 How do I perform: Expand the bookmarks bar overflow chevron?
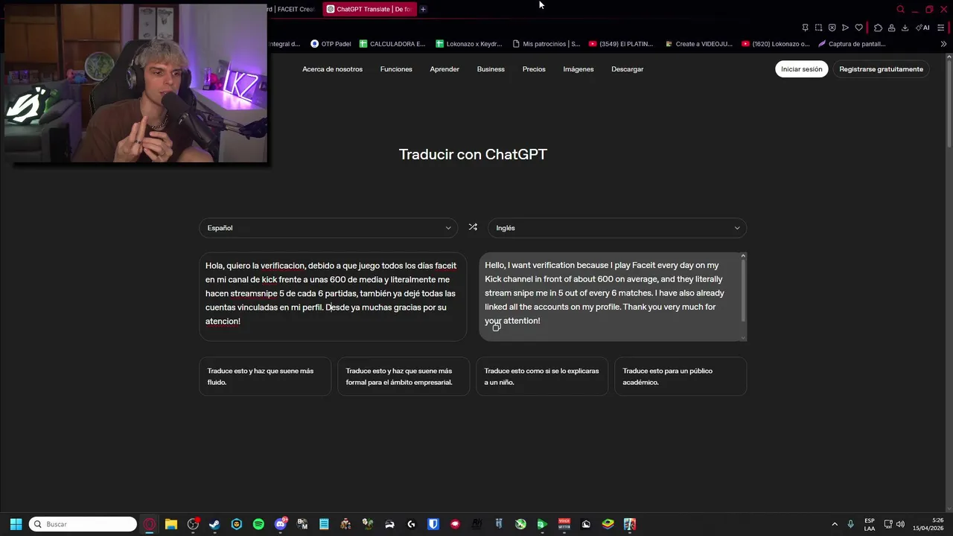(943, 44)
